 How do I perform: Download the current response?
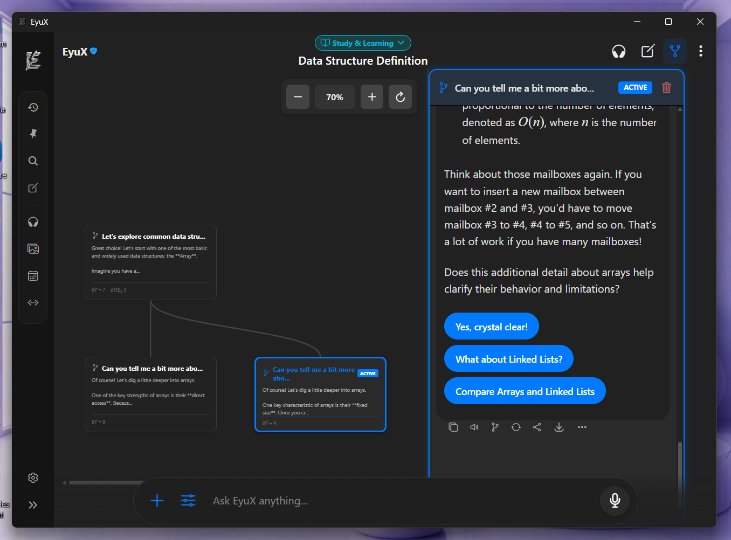click(559, 427)
